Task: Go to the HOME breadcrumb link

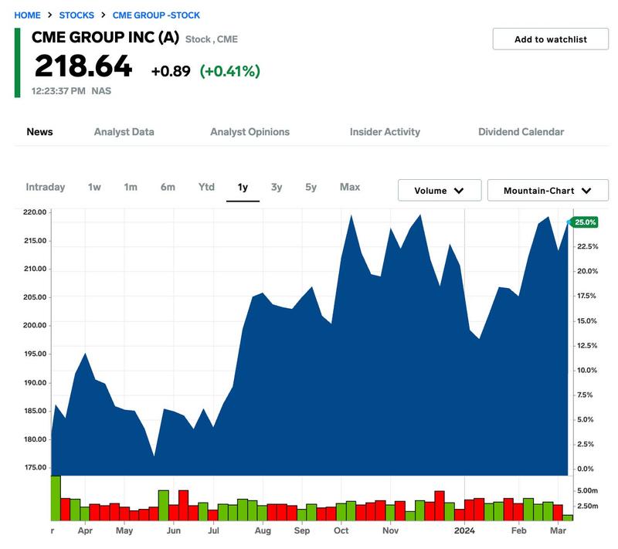Action: (27, 15)
